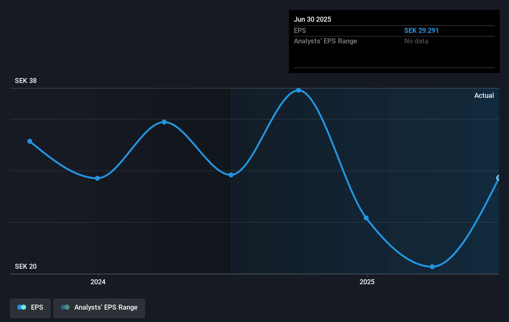This screenshot has height=322, width=509.
Task: Select the highest EPS point near SEK 38
Action: tap(299, 90)
